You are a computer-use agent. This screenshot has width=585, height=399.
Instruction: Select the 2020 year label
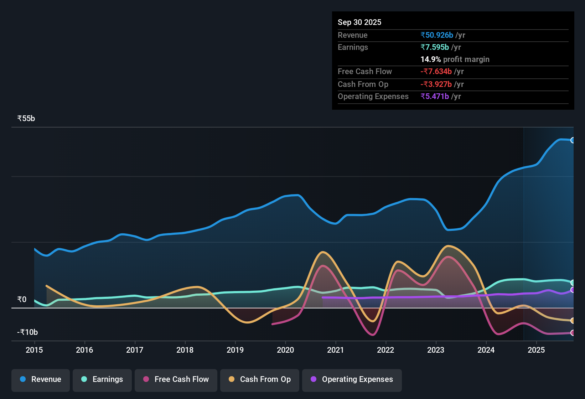point(285,350)
